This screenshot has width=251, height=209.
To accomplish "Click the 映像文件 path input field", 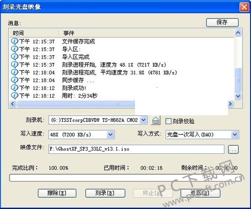I will pos(136,149).
